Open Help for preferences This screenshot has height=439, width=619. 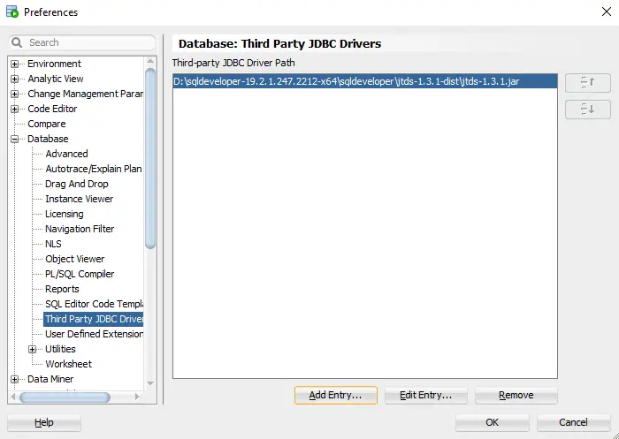coord(44,423)
